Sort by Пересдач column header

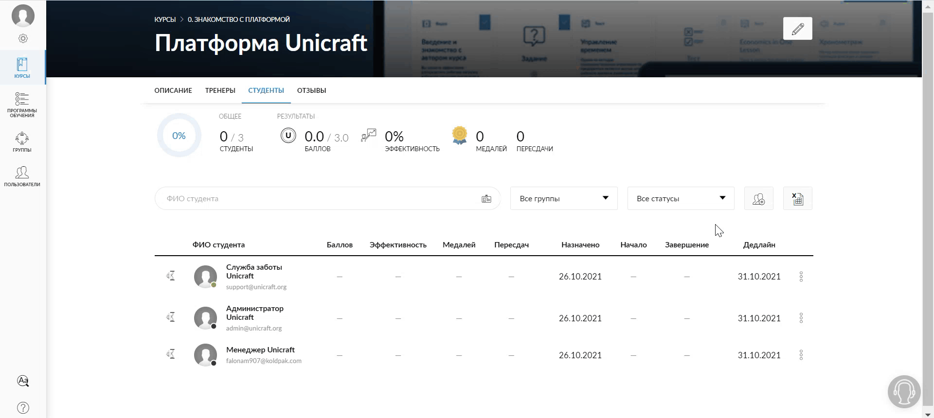click(x=511, y=244)
